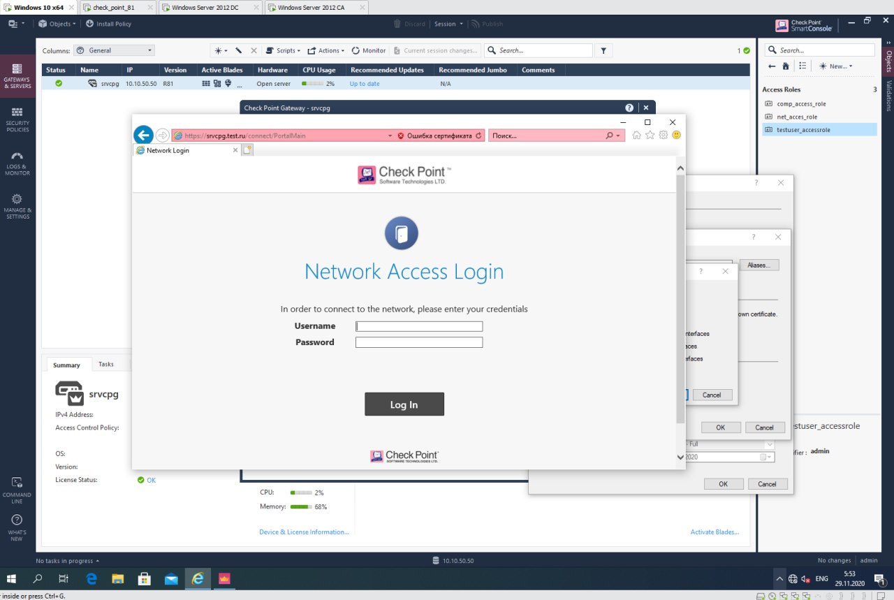
Task: Click the Password input field
Action: pyautogui.click(x=419, y=342)
